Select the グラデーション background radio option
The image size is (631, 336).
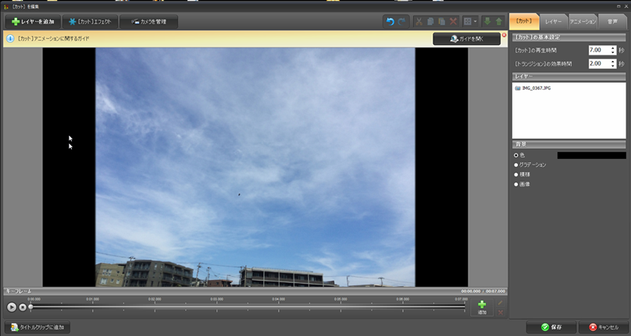pos(516,164)
